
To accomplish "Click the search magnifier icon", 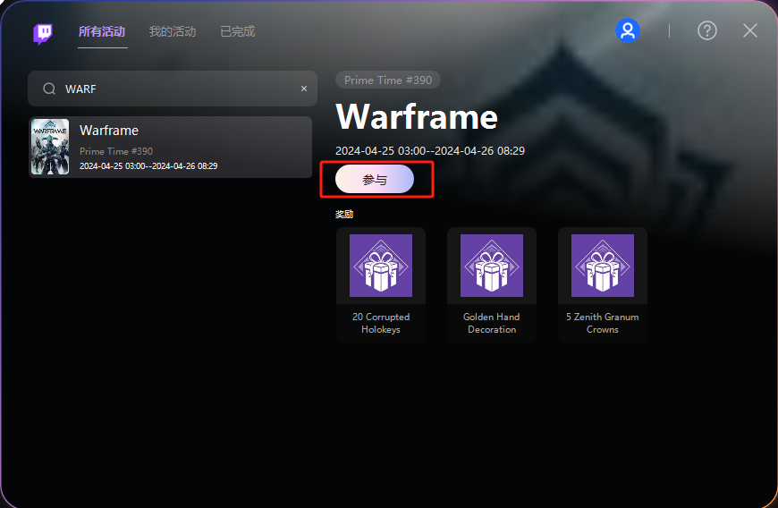I will (49, 89).
